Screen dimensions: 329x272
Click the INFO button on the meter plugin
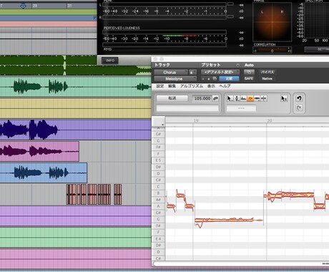(x=110, y=61)
